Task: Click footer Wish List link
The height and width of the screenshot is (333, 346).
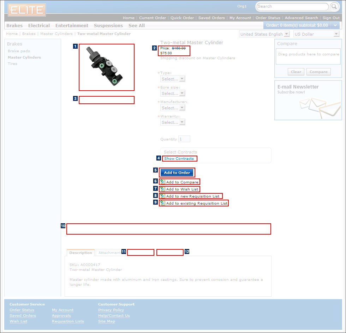Action: click(x=18, y=321)
